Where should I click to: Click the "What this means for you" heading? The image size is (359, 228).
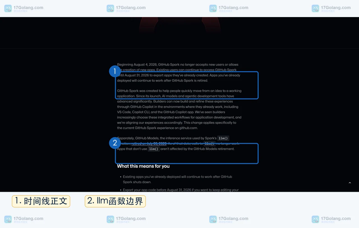click(143, 166)
